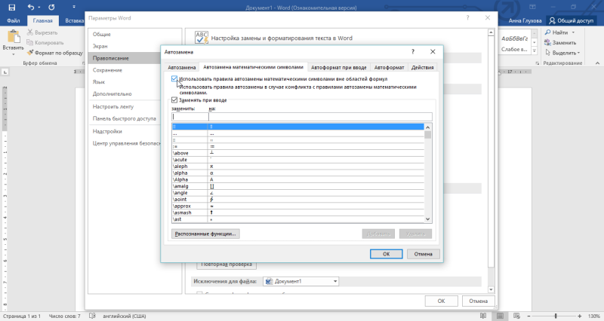This screenshot has width=604, height=321.
Task: Click the Распознанные функции button
Action: click(205, 234)
